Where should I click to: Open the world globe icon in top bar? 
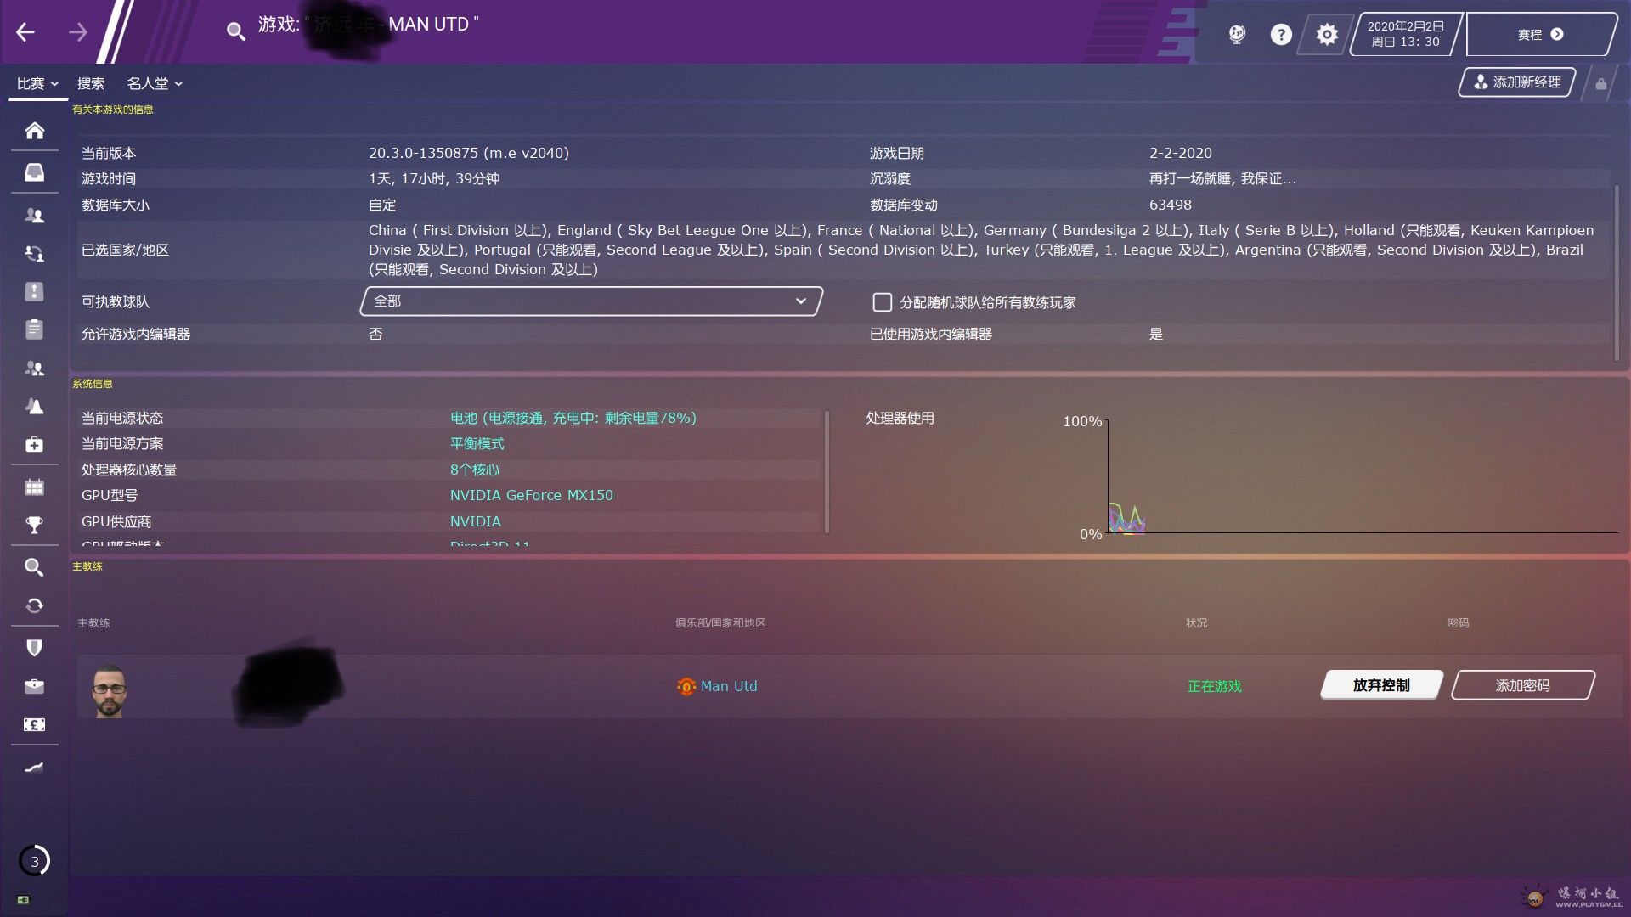click(1237, 34)
